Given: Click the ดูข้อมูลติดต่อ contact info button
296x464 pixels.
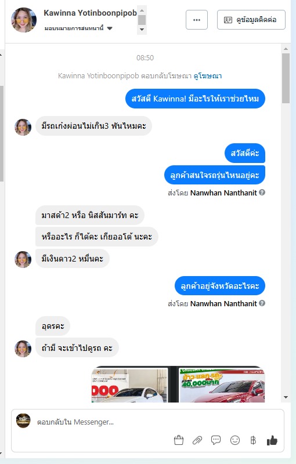Looking at the screenshot, I should (251, 20).
